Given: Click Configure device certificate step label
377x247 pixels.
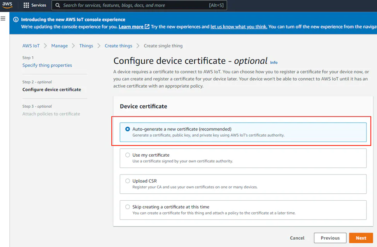Looking at the screenshot, I should pos(52,90).
